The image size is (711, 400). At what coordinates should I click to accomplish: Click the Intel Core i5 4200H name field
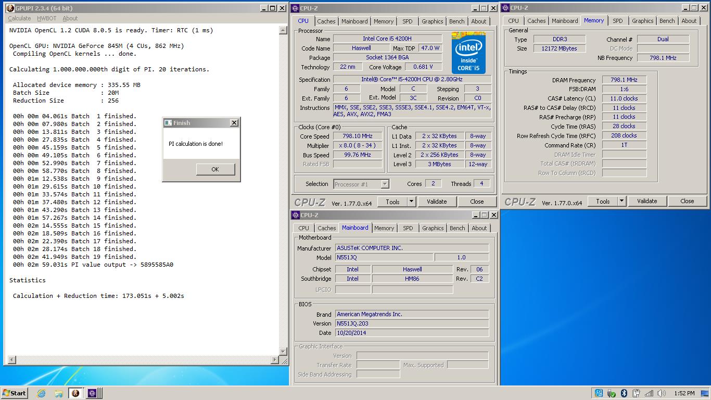click(x=388, y=39)
